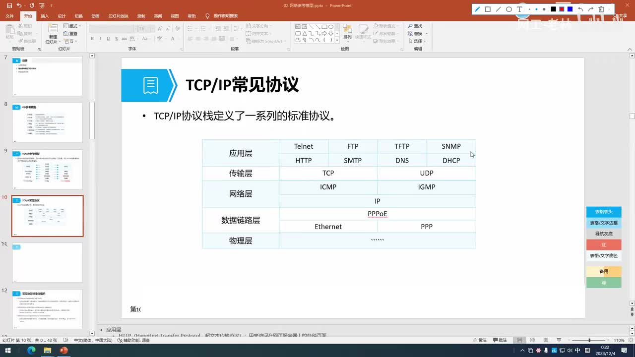Open Microsoft Edge from taskbar
The height and width of the screenshot is (357, 635).
(31, 350)
